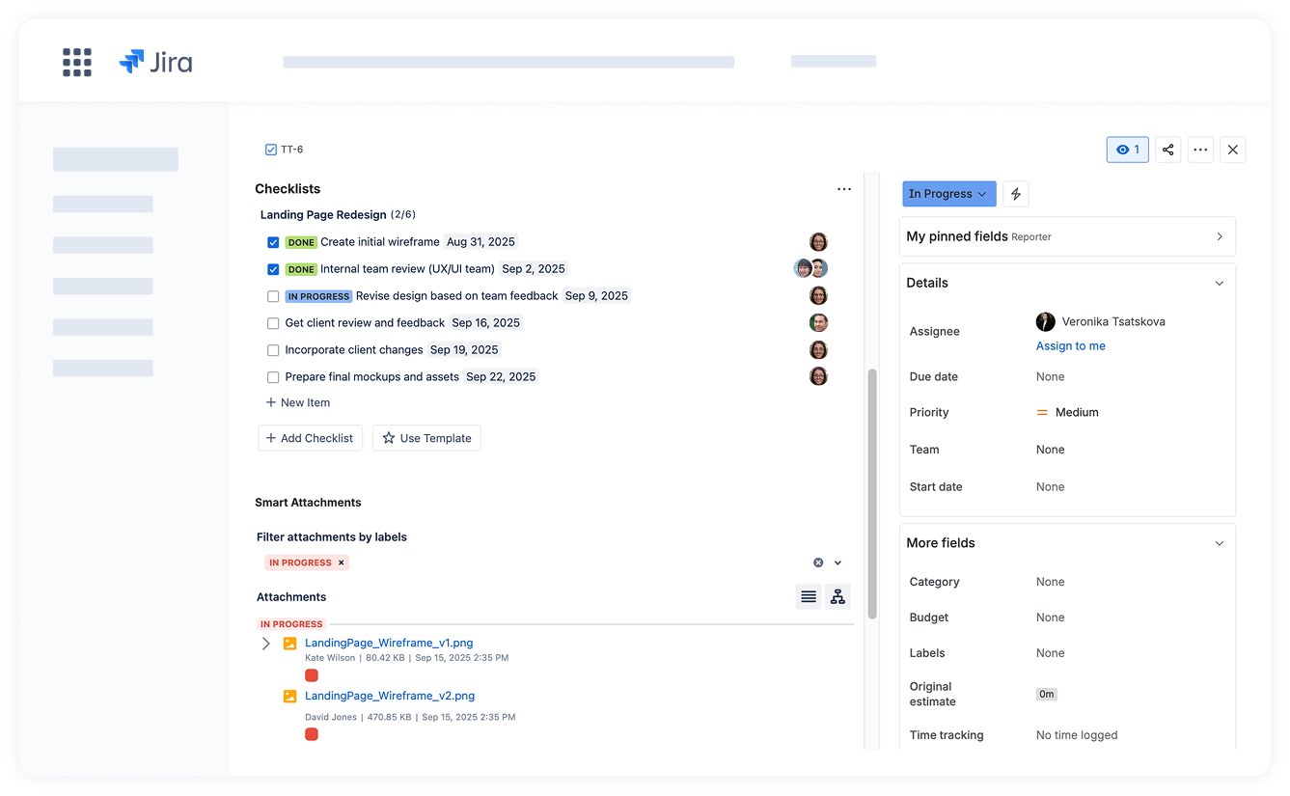The image size is (1290, 796).
Task: Collapse the More fields section
Action: point(1219,543)
